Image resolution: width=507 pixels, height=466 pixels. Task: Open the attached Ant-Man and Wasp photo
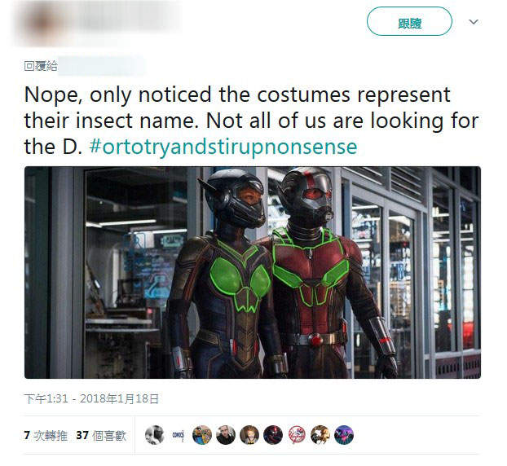pos(253,272)
